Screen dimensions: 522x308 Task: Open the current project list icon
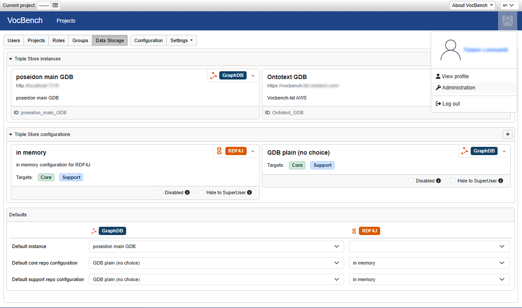55,5
